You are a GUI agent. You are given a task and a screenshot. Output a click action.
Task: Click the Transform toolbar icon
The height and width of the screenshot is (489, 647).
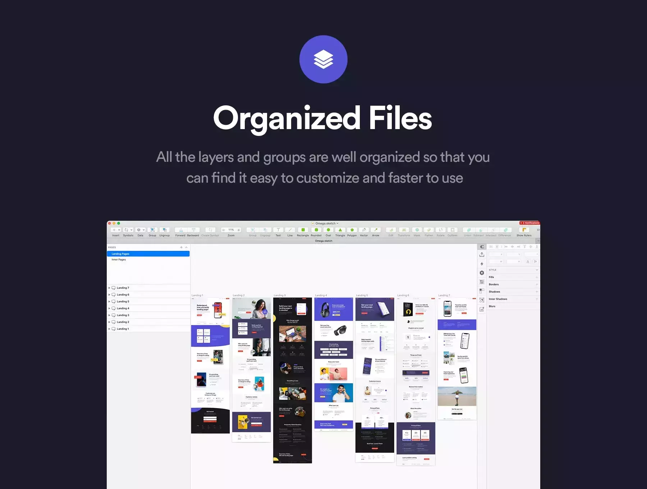coord(404,230)
